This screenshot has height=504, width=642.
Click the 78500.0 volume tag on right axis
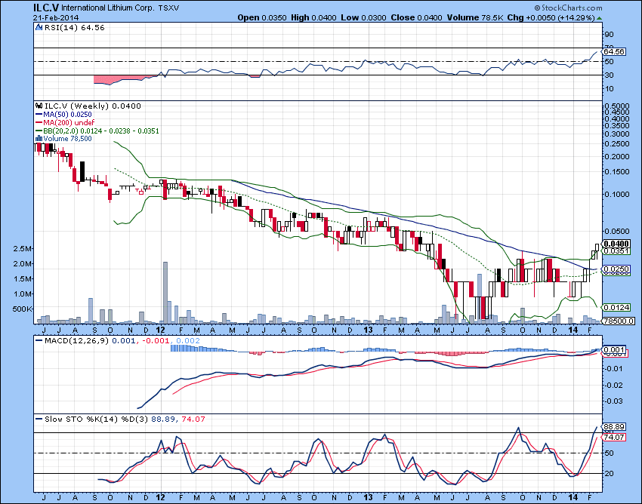[619, 321]
